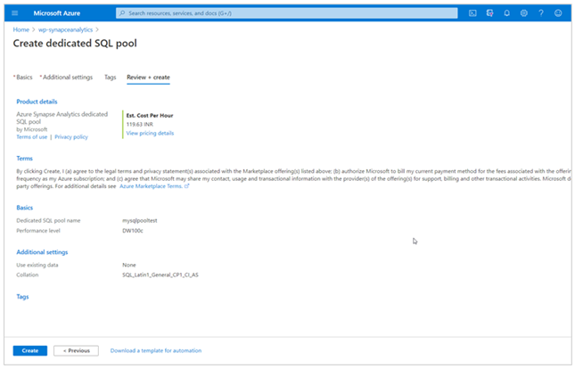Click the Microsoft Azure logo text

57,13
